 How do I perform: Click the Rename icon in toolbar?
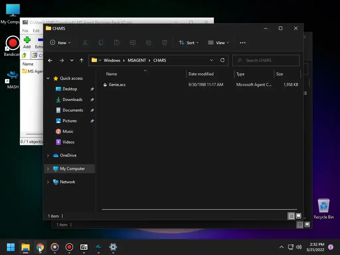click(133, 43)
